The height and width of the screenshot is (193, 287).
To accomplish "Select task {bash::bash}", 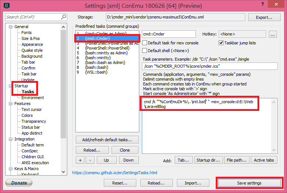I will (x=107, y=67).
